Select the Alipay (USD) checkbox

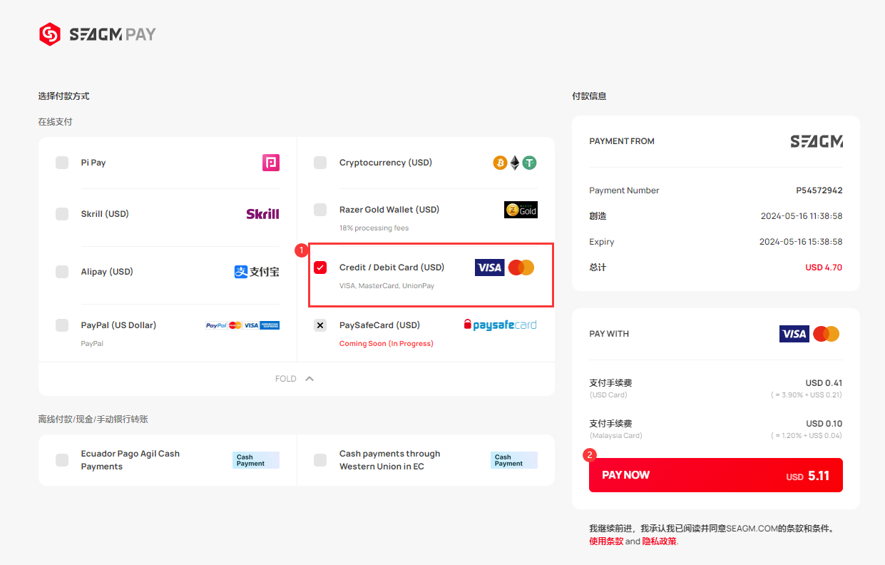pos(62,272)
